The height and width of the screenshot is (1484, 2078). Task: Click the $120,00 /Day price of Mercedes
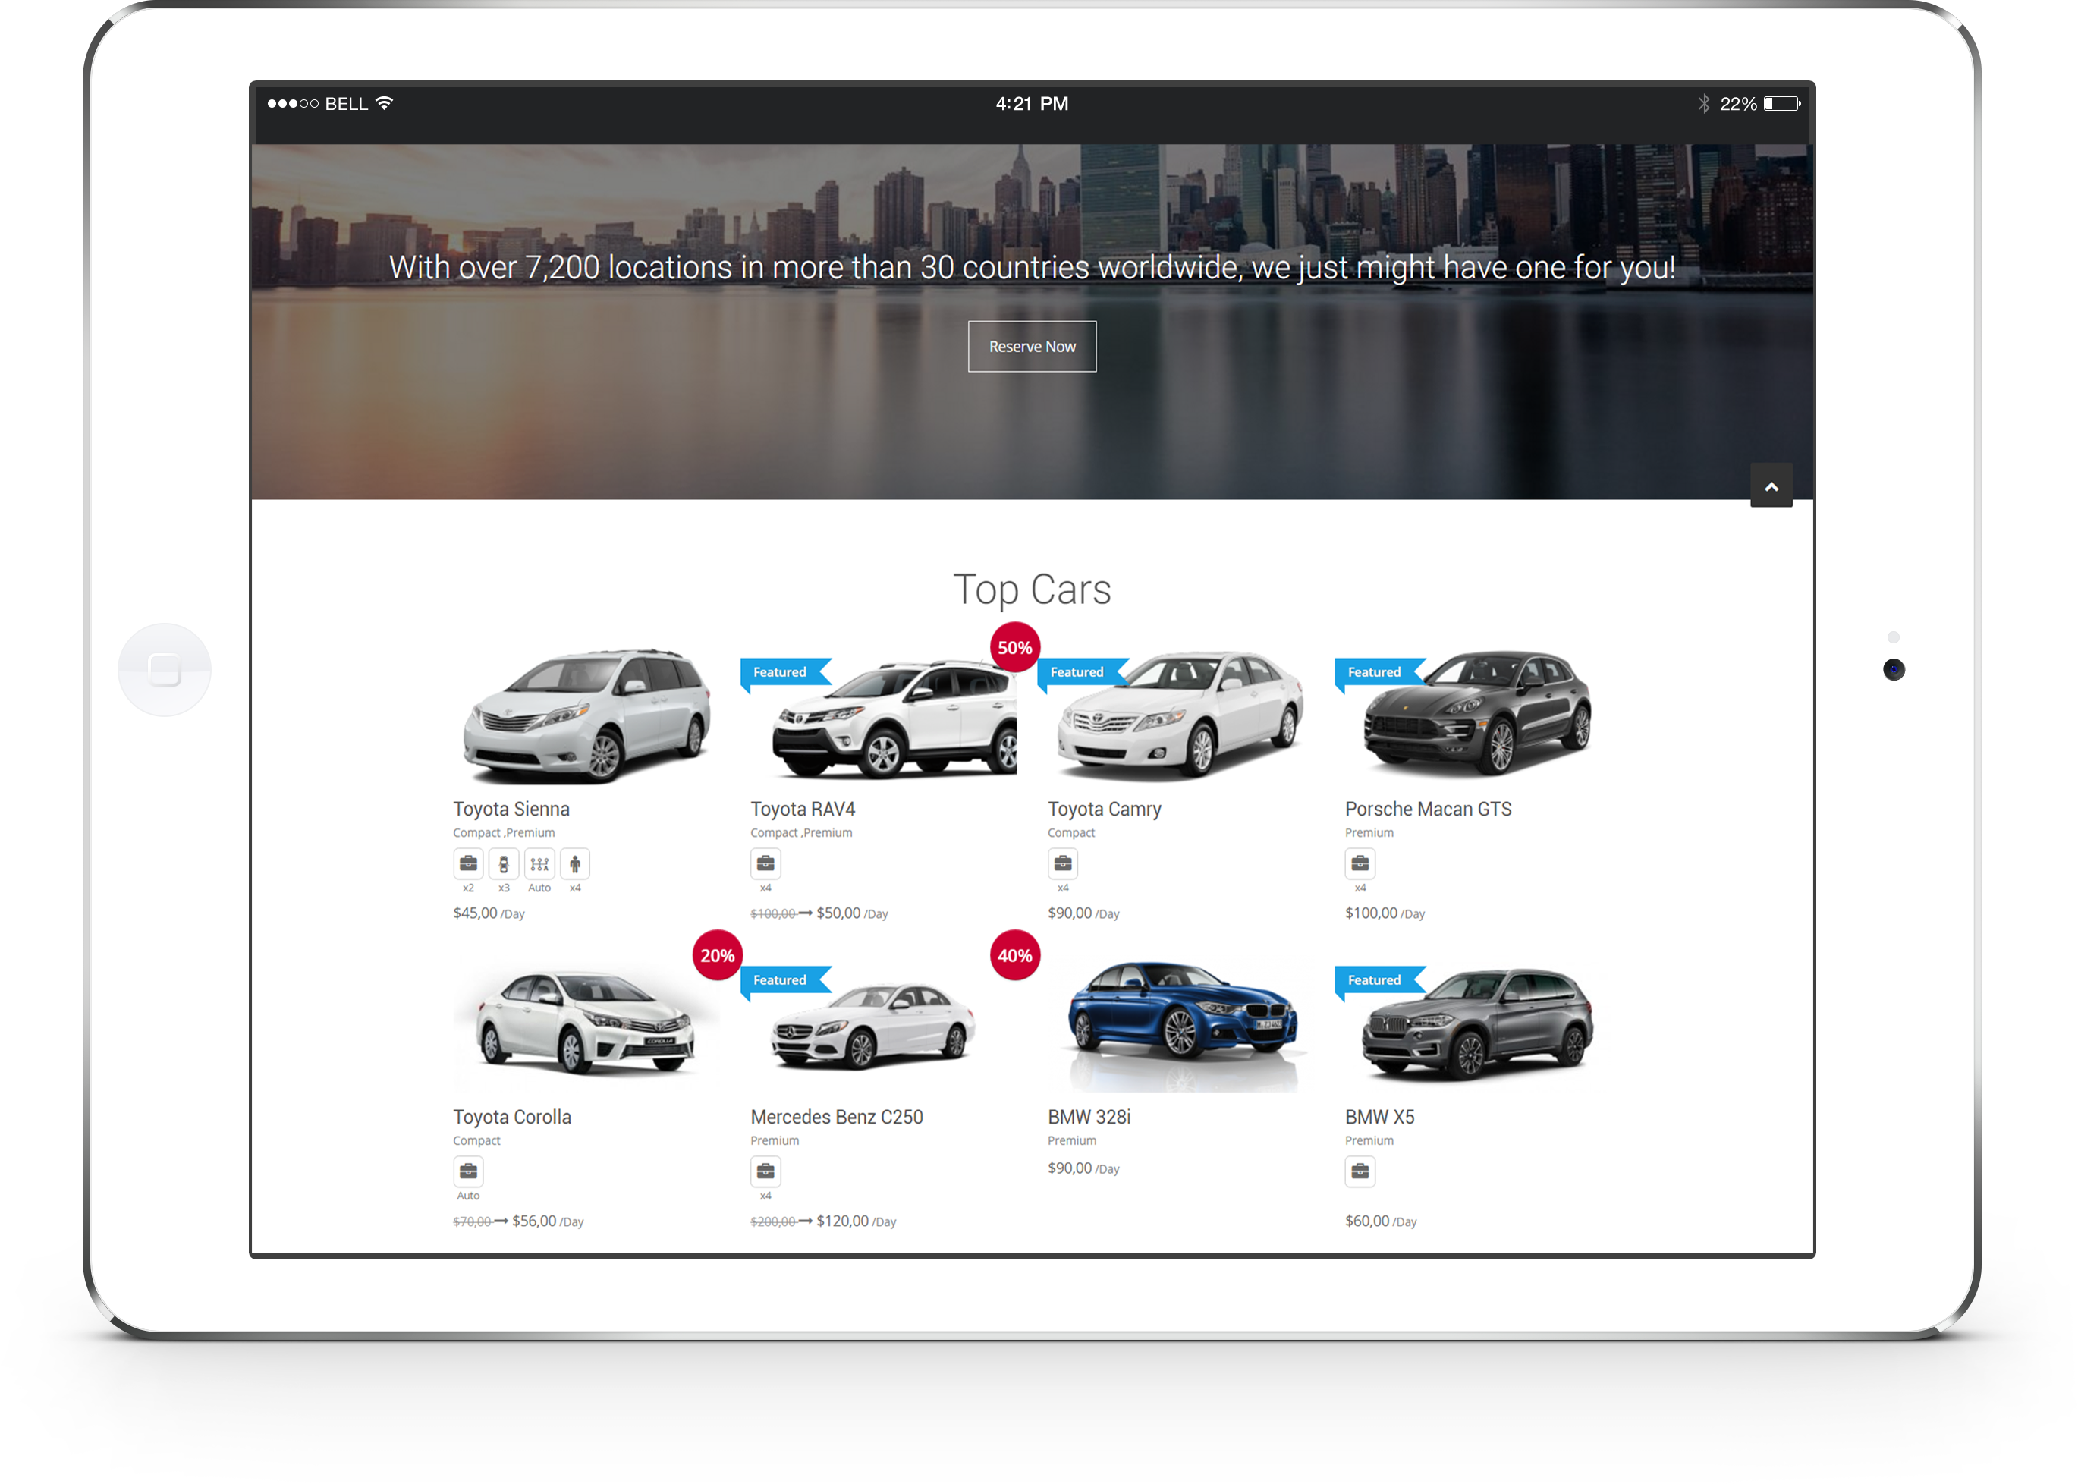click(857, 1221)
